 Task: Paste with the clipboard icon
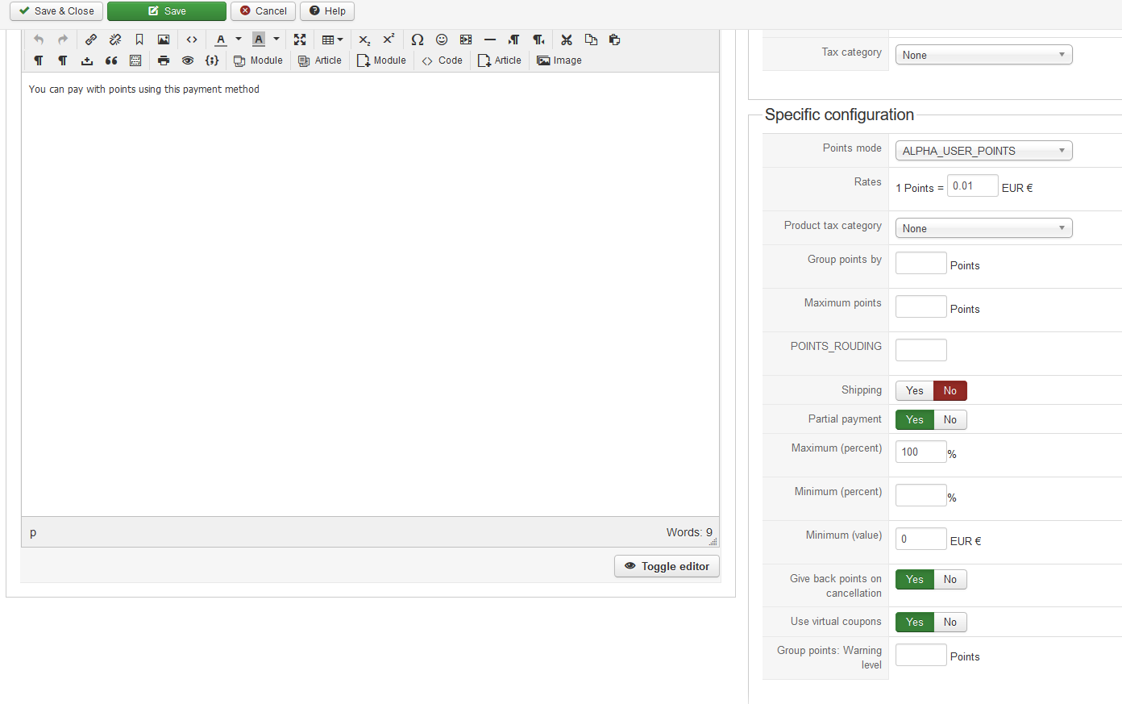(615, 40)
